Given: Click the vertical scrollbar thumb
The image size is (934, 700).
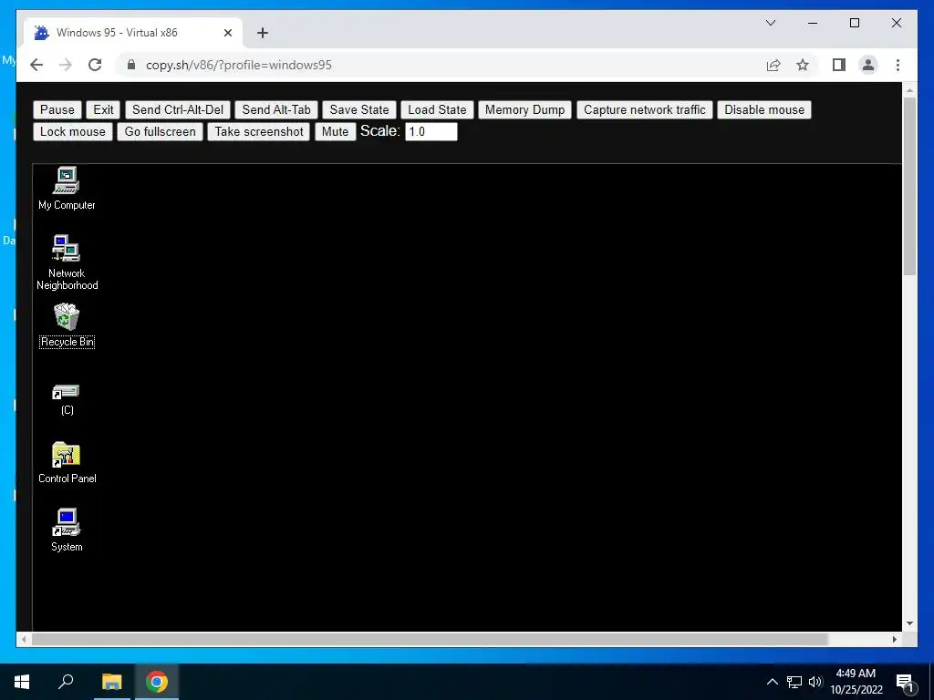Looking at the screenshot, I should pyautogui.click(x=909, y=186).
